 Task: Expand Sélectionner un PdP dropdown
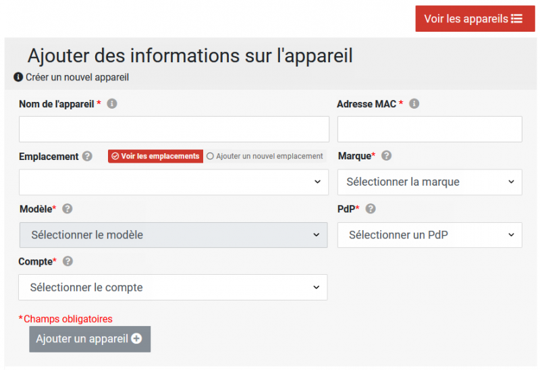(430, 235)
